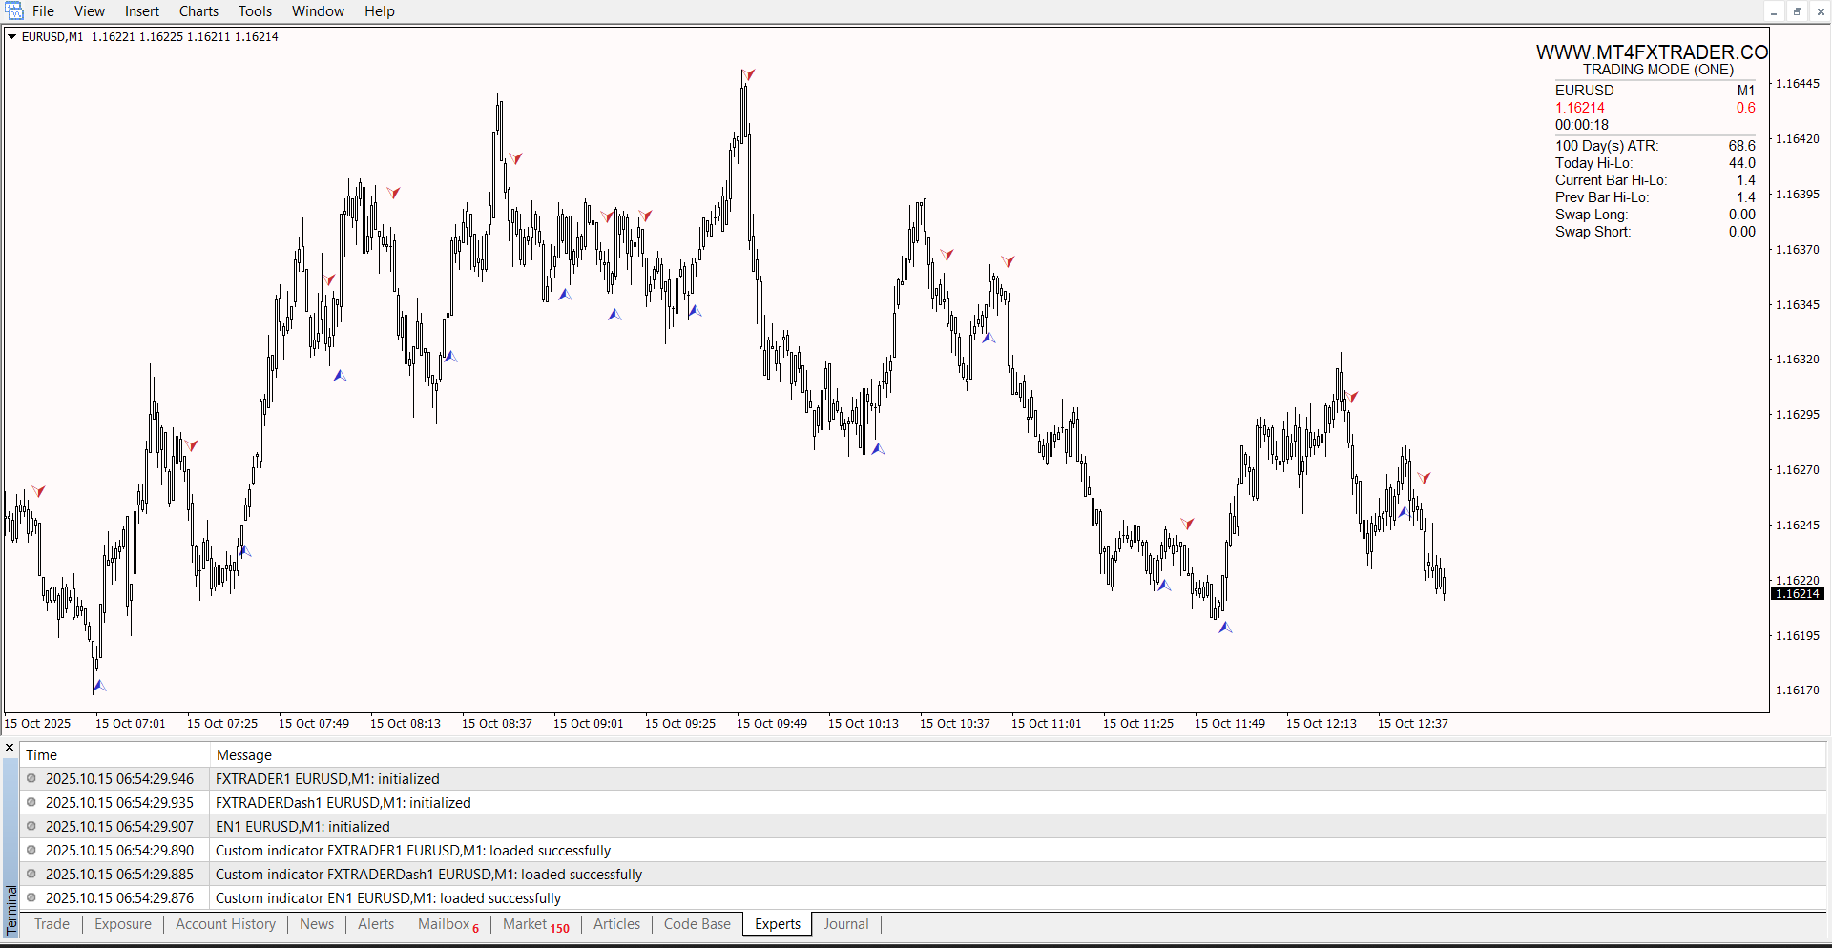This screenshot has width=1832, height=948.
Task: Restore down the chart window via restore icon
Action: [1797, 11]
